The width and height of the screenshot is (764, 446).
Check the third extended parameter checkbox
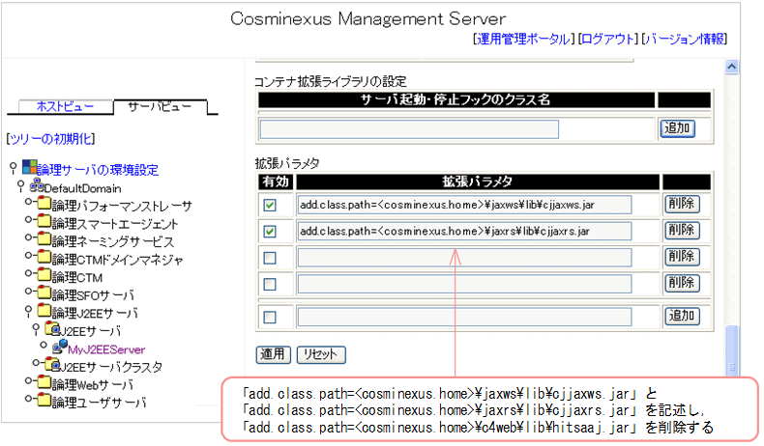coord(270,258)
